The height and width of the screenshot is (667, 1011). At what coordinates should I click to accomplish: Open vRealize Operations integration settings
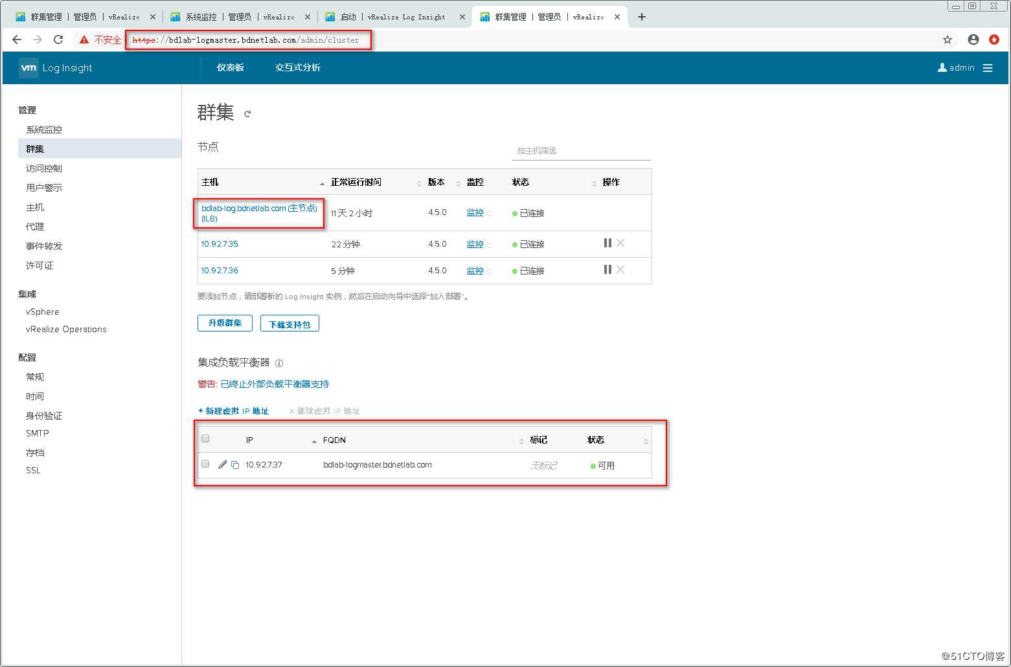66,329
